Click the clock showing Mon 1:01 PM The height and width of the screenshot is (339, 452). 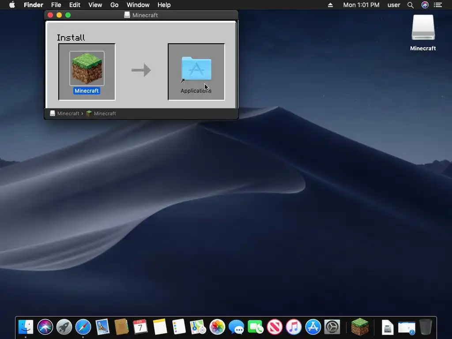[x=361, y=5]
